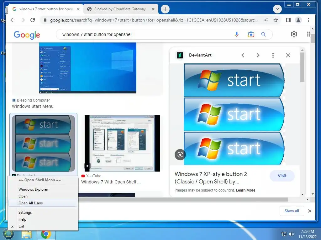The height and width of the screenshot is (240, 321).
Task: Start voice search with the microphone
Action: click(x=236, y=34)
